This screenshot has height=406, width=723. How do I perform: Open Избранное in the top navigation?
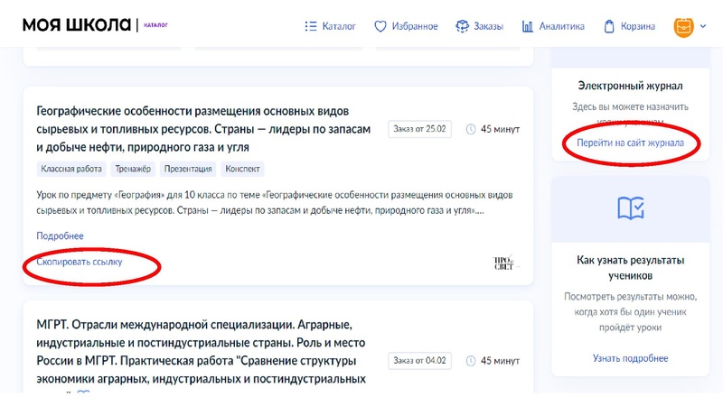point(415,26)
